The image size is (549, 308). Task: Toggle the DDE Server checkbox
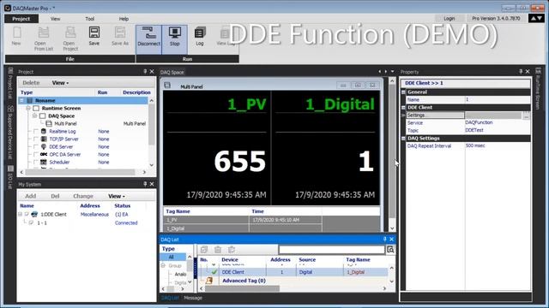36,146
